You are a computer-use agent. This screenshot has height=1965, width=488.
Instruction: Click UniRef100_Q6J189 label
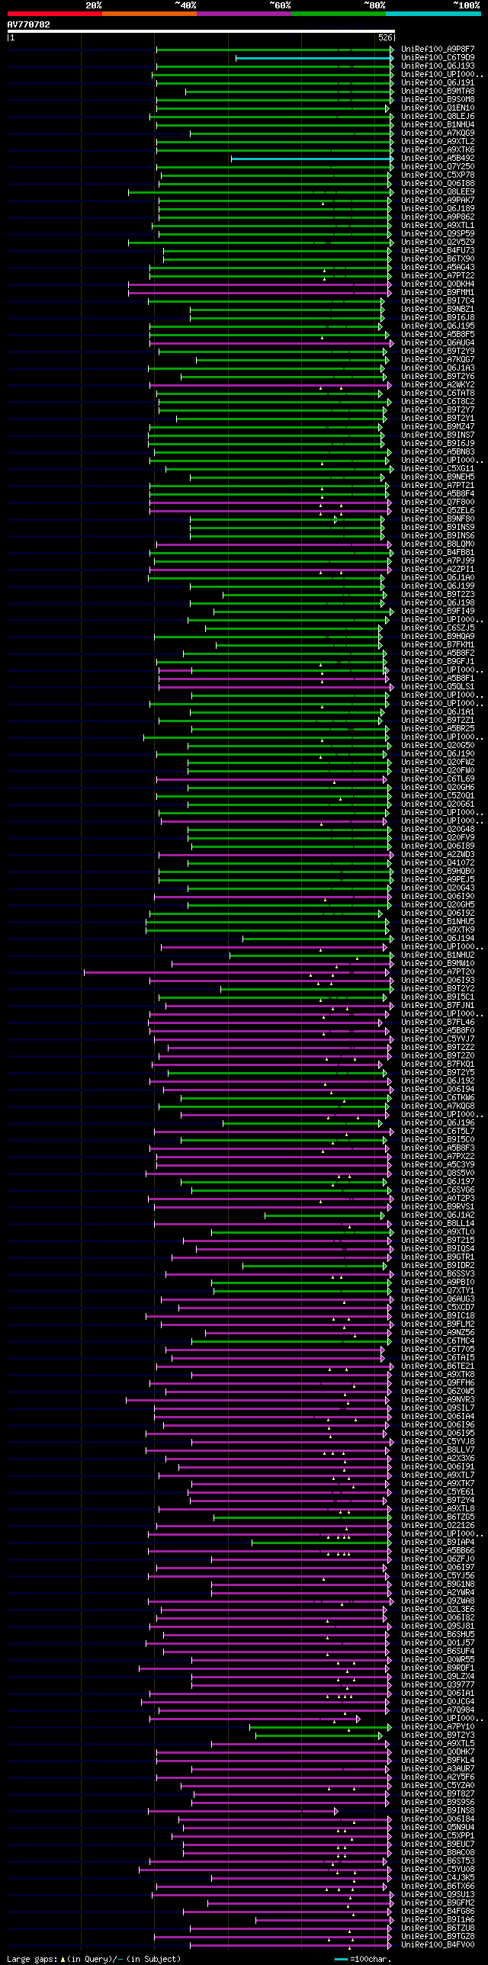tap(438, 209)
